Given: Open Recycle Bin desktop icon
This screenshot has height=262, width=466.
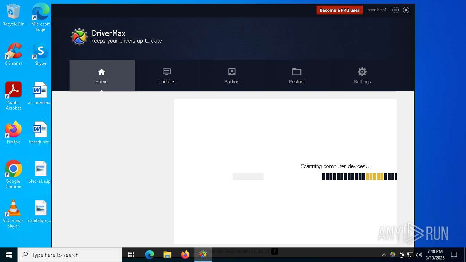Looking at the screenshot, I should (x=13, y=15).
